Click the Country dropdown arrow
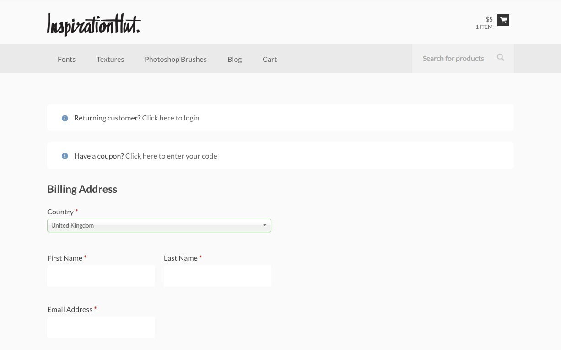 [x=264, y=225]
